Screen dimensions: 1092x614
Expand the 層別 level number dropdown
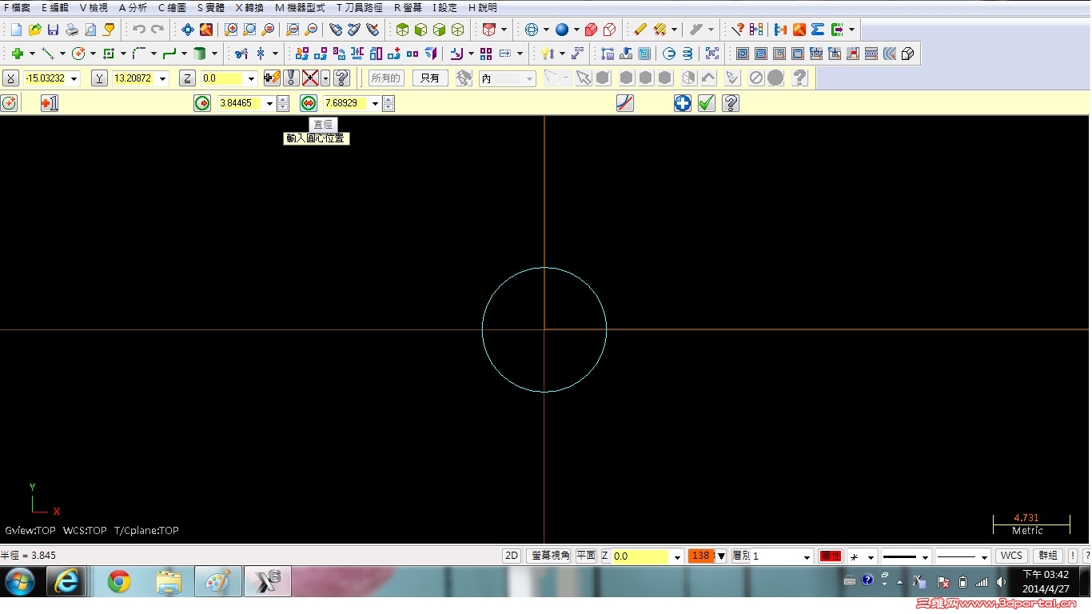(x=806, y=556)
